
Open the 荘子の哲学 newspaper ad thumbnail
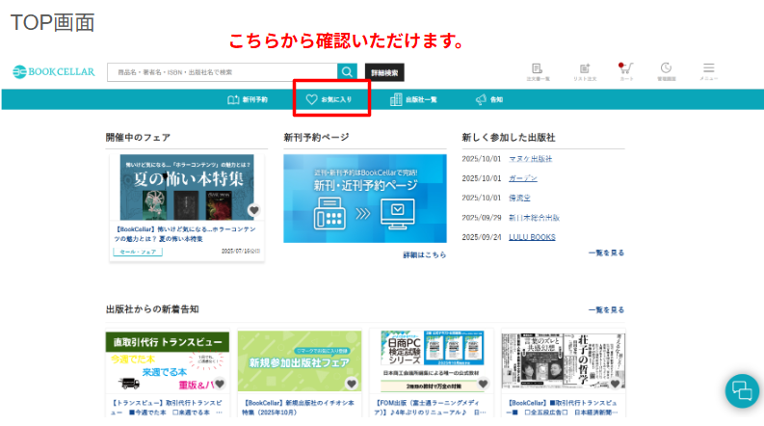coord(564,361)
